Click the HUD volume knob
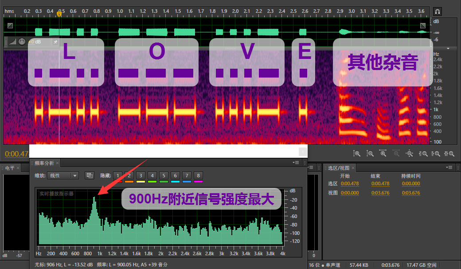This screenshot has width=461, height=269. click(x=22, y=42)
